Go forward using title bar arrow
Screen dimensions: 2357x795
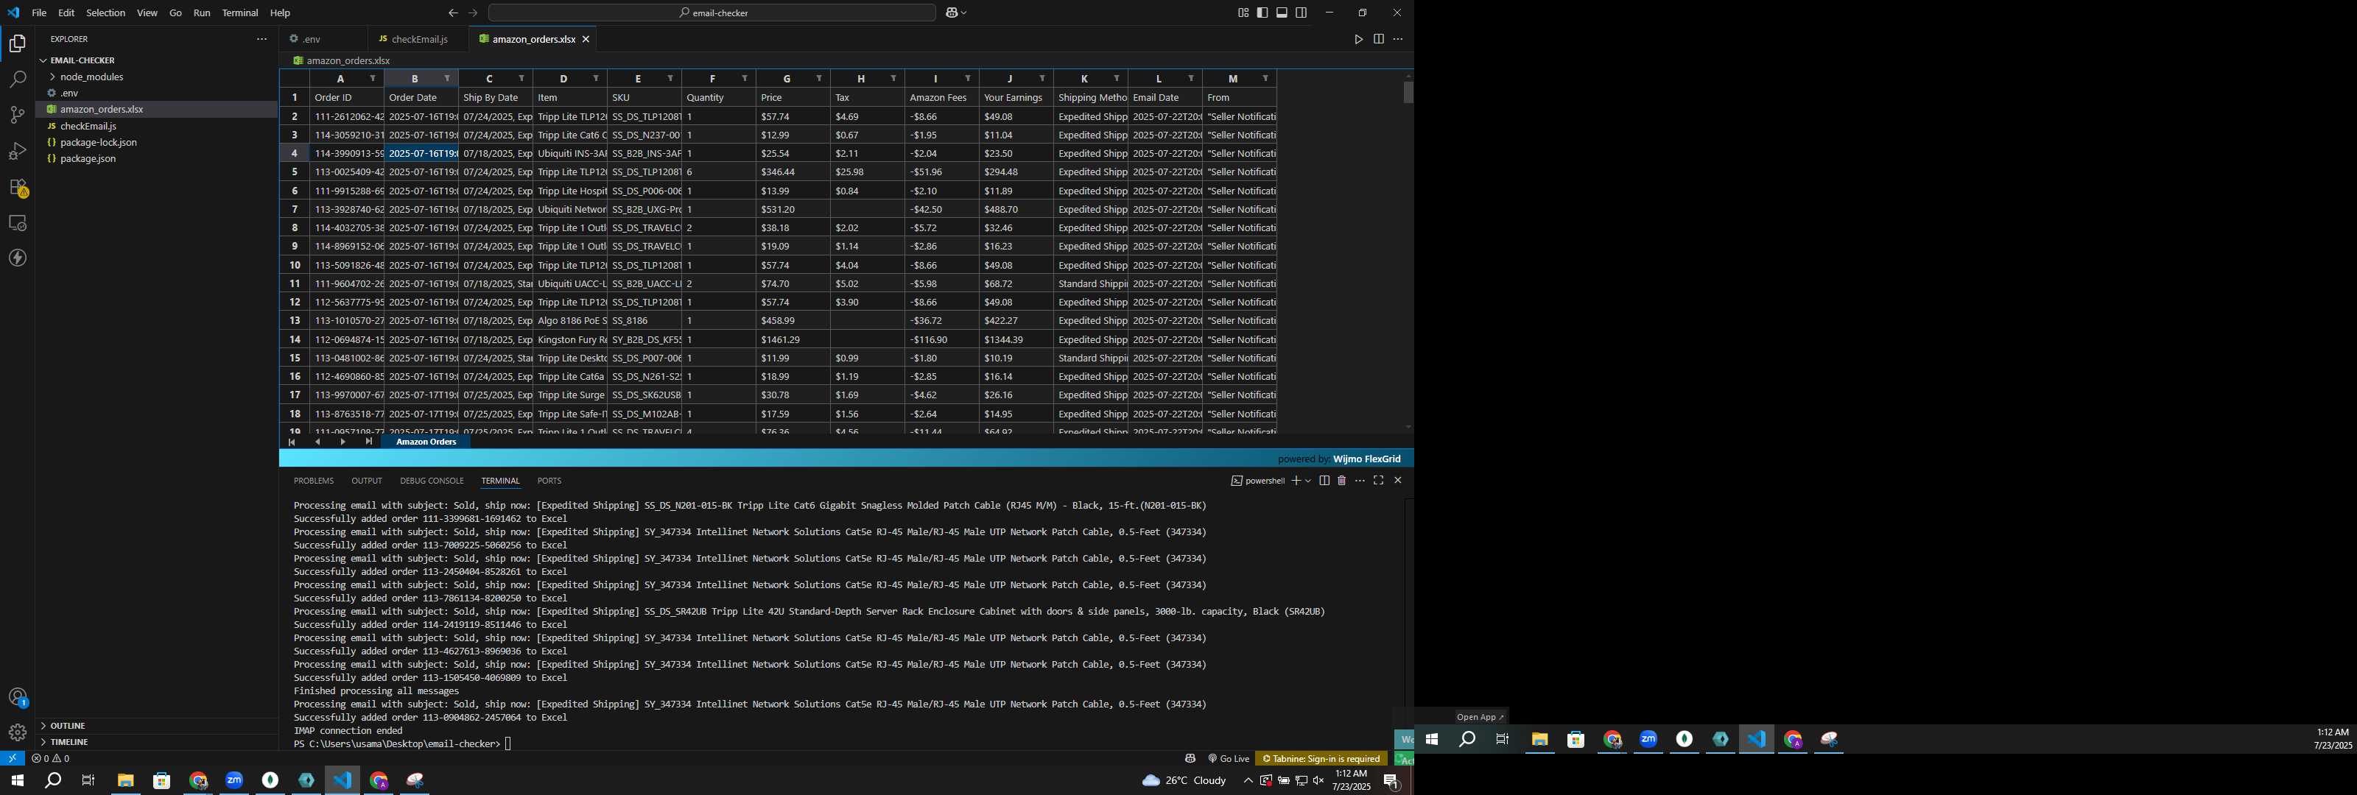(x=472, y=13)
